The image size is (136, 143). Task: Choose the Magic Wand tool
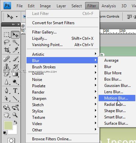click(x=15, y=42)
